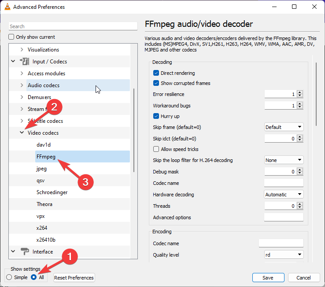Decrease the Workaround bugs value
325x287 pixels.
point(300,107)
